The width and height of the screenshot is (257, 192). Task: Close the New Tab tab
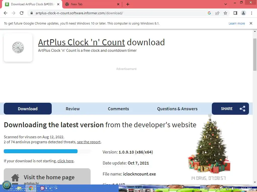coord(118,4)
